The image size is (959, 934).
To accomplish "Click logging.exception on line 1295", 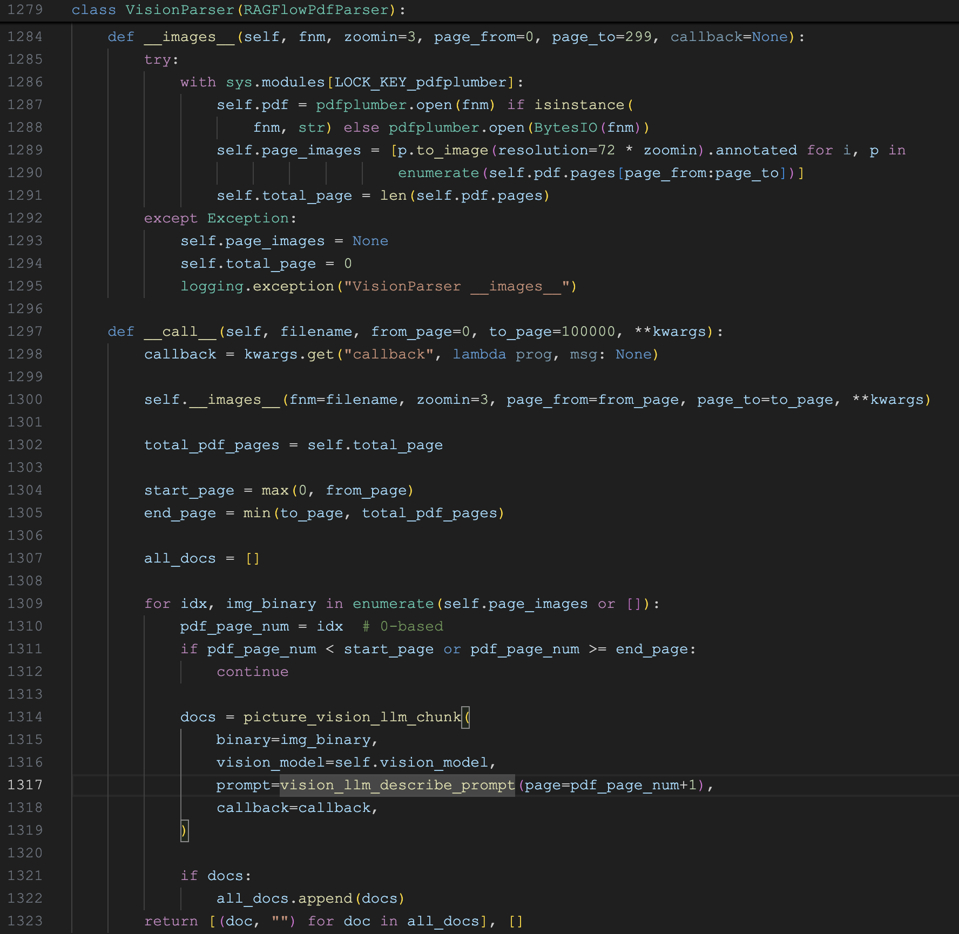I will pos(257,286).
